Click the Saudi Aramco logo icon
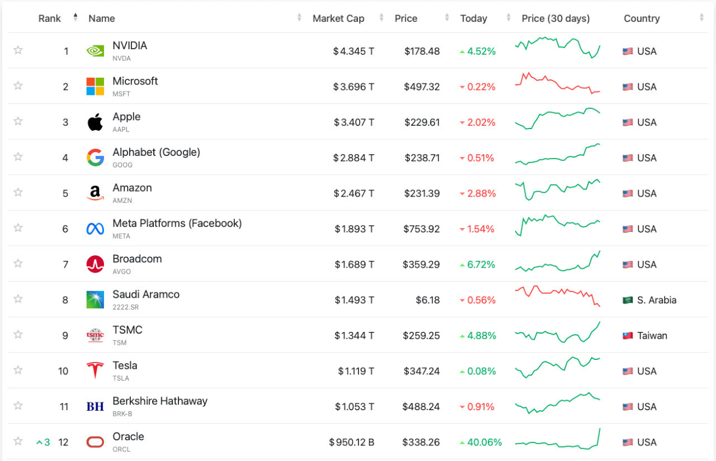 (x=95, y=300)
